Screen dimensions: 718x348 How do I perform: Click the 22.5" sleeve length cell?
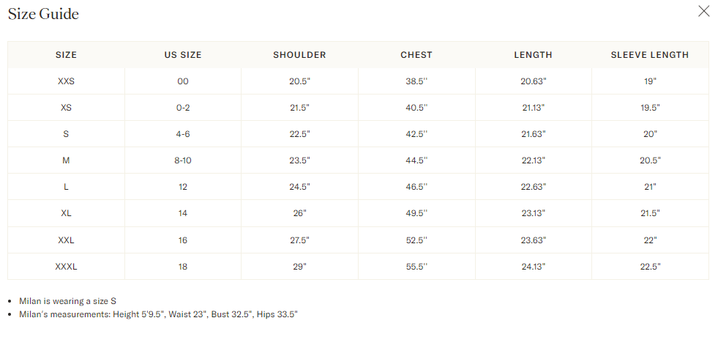point(650,267)
